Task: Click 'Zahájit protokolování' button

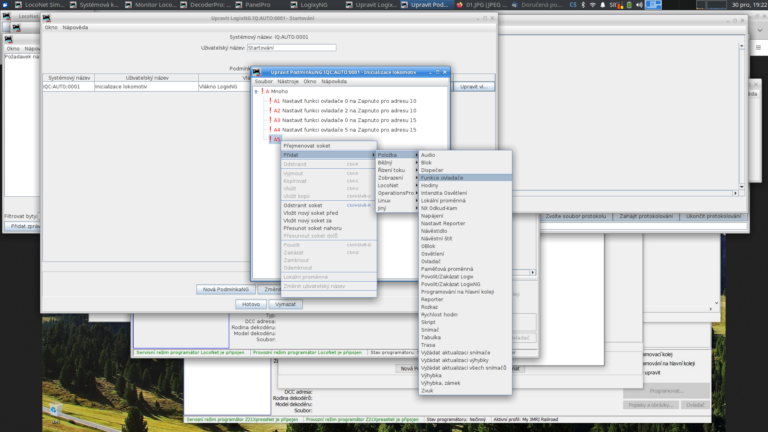Action: pyautogui.click(x=646, y=216)
